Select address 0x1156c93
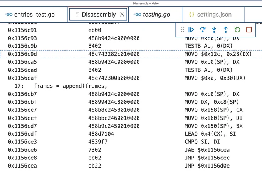Image resolution: width=262 pixels, height=171 pixels. coord(22,38)
